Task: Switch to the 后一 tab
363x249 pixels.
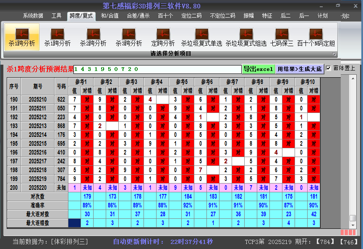Action: tap(304, 16)
